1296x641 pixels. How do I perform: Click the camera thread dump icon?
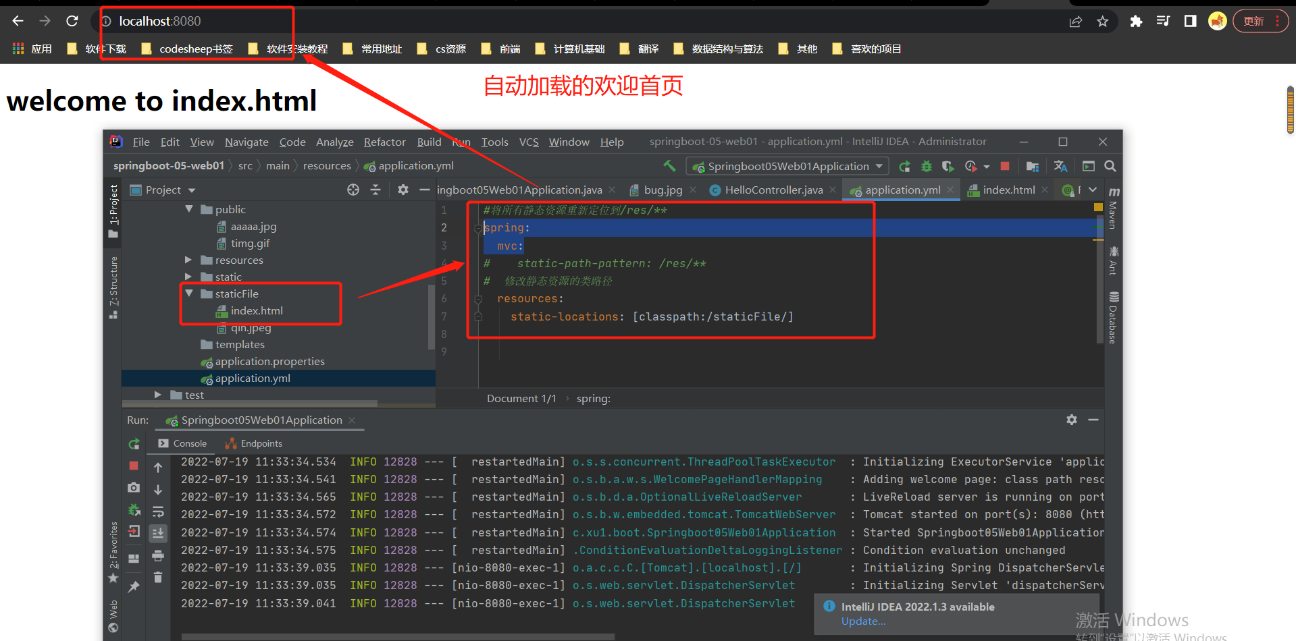[134, 487]
